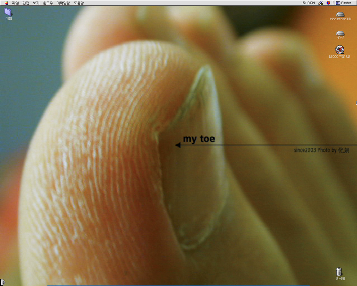This screenshot has width=357, height=286.
Task: Open the 파일 (File) menu
Action: [15, 3]
